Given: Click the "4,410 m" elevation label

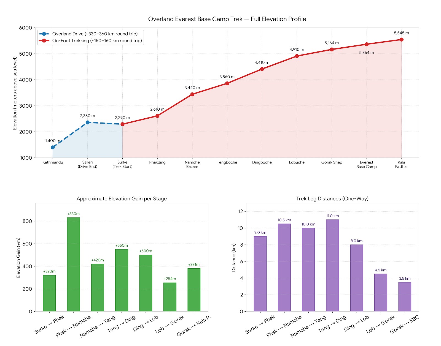Looking at the screenshot, I should (262, 62).
